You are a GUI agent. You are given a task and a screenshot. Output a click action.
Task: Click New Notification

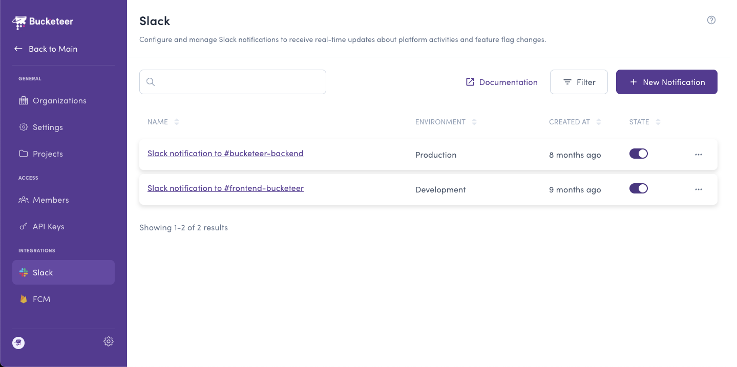(666, 82)
